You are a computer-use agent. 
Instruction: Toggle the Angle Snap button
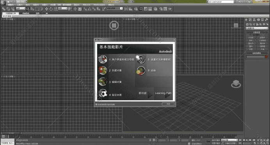click(x=89, y=9)
